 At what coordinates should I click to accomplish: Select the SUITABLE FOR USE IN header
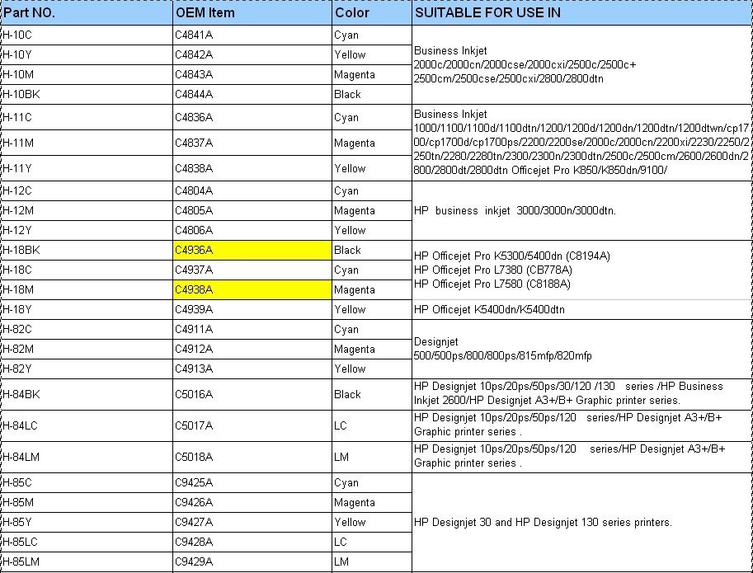(x=581, y=13)
